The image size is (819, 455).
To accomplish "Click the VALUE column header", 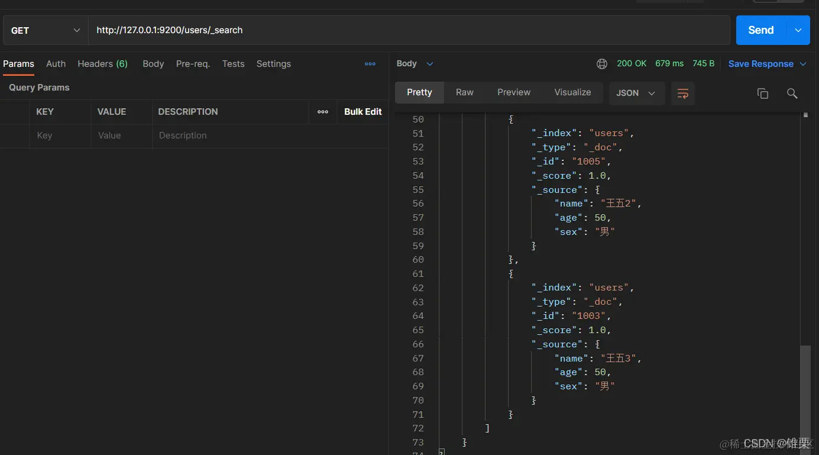I will (x=112, y=112).
